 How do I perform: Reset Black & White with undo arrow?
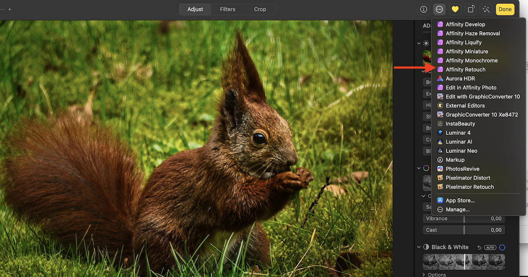click(480, 248)
